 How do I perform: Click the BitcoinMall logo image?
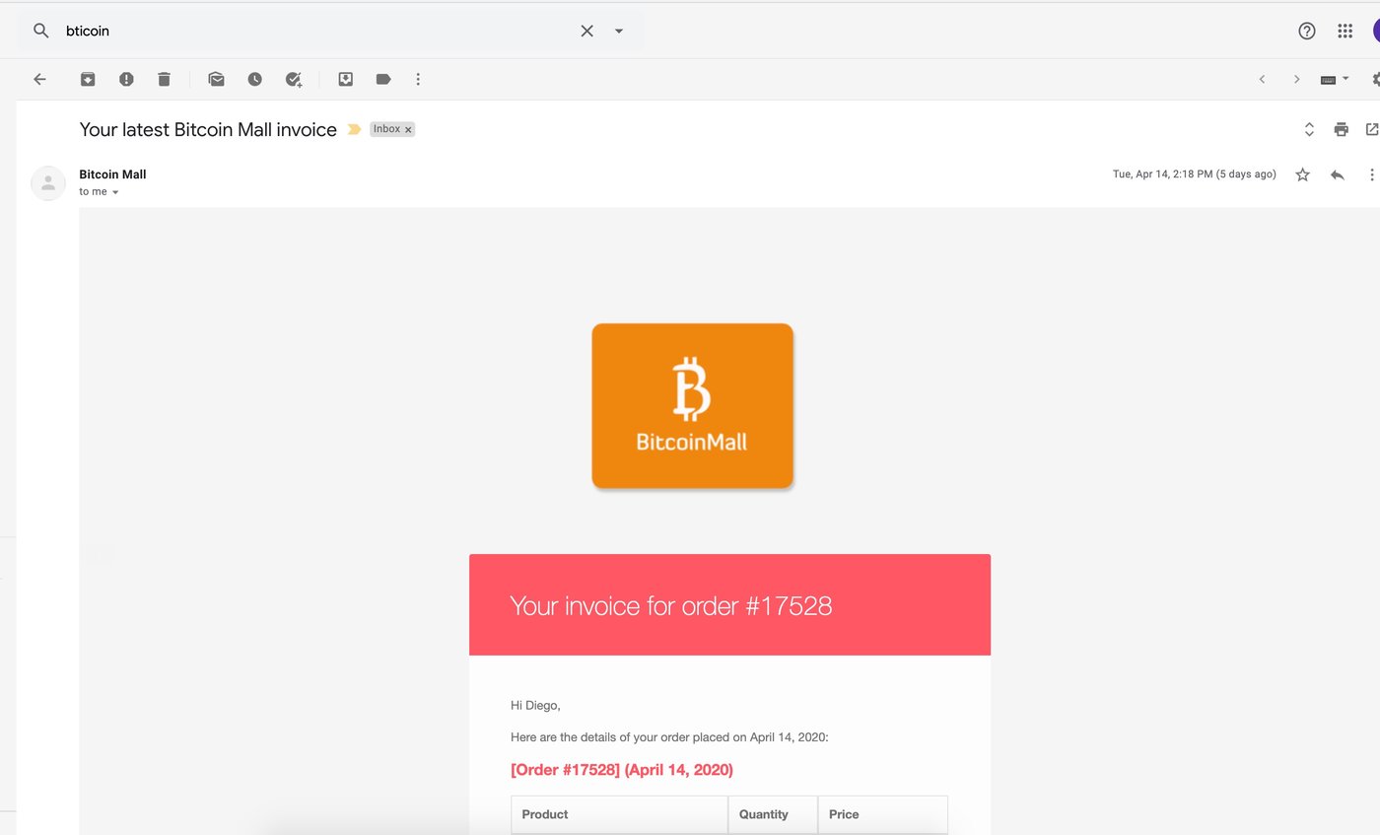point(692,405)
